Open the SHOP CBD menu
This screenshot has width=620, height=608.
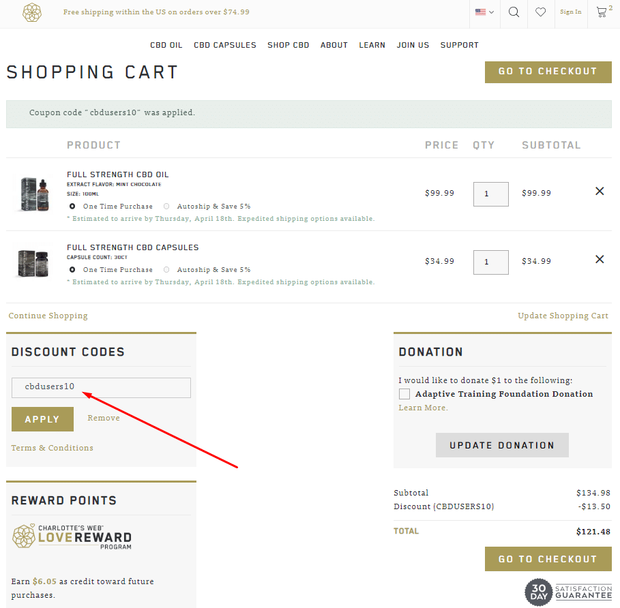click(289, 45)
